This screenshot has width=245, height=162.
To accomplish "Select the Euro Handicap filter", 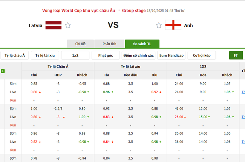I will pyautogui.click(x=171, y=56).
